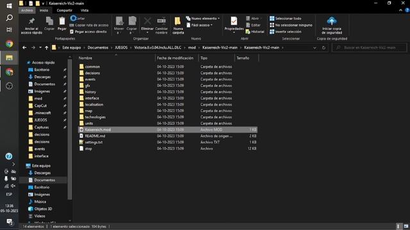Viewport: 410px width, 230px height.
Task: Select the common folder
Action: [168, 66]
